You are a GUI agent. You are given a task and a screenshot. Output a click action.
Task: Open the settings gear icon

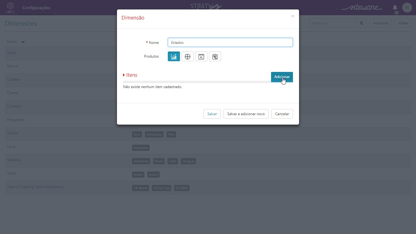(10, 6)
